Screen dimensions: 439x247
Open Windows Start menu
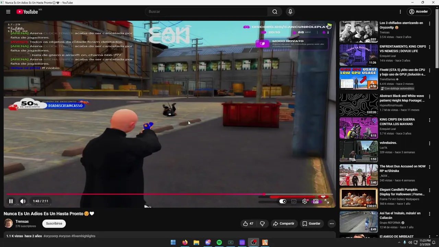[173, 243]
